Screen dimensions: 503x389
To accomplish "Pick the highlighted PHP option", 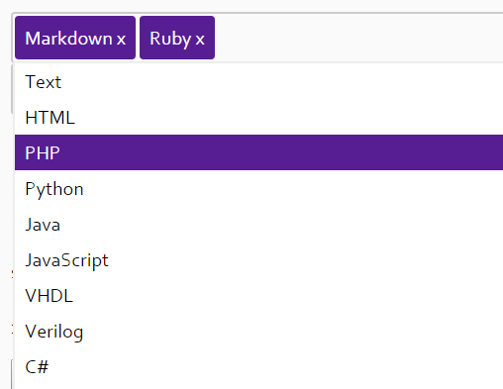I will coord(258,152).
